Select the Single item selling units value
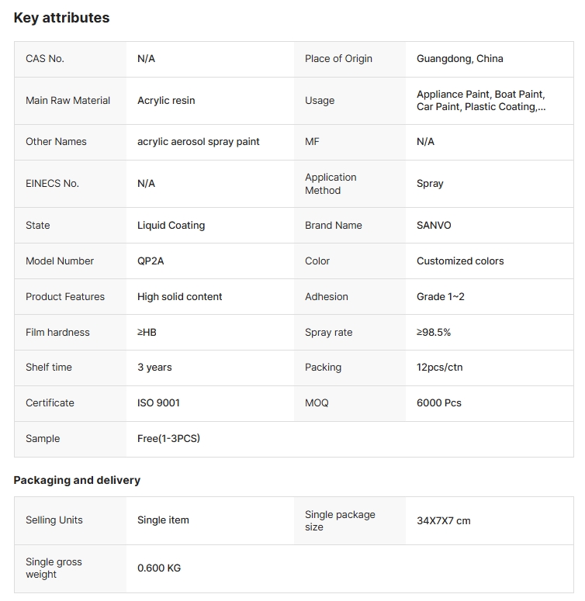Screen dimensions: 585x601 (x=163, y=520)
